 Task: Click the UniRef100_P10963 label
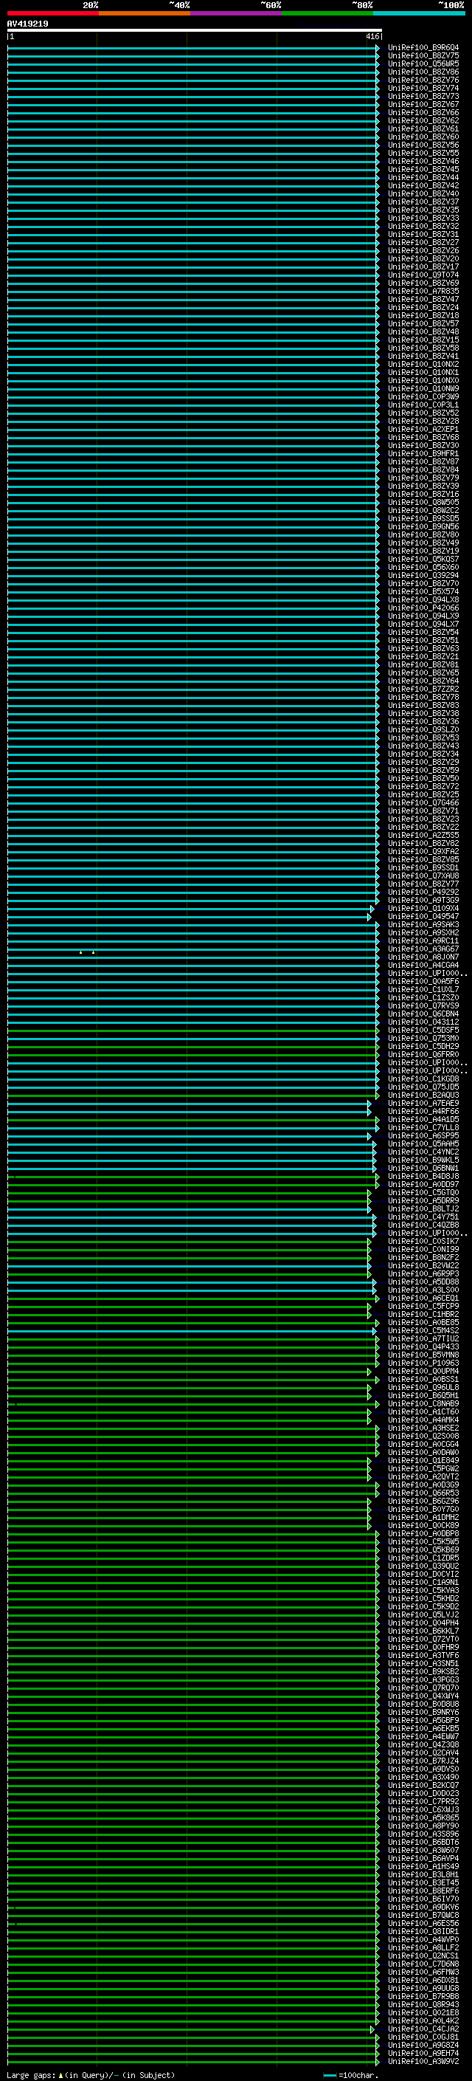pyautogui.click(x=423, y=1363)
